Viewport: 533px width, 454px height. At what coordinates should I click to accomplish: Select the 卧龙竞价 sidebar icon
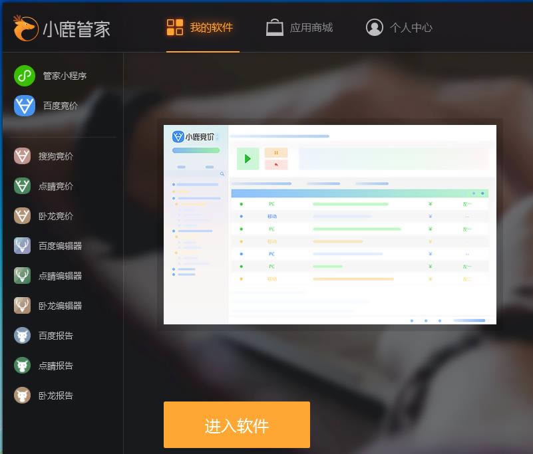(x=23, y=216)
